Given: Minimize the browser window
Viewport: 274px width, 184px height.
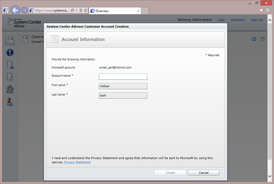Looking at the screenshot, I should coord(250,3).
